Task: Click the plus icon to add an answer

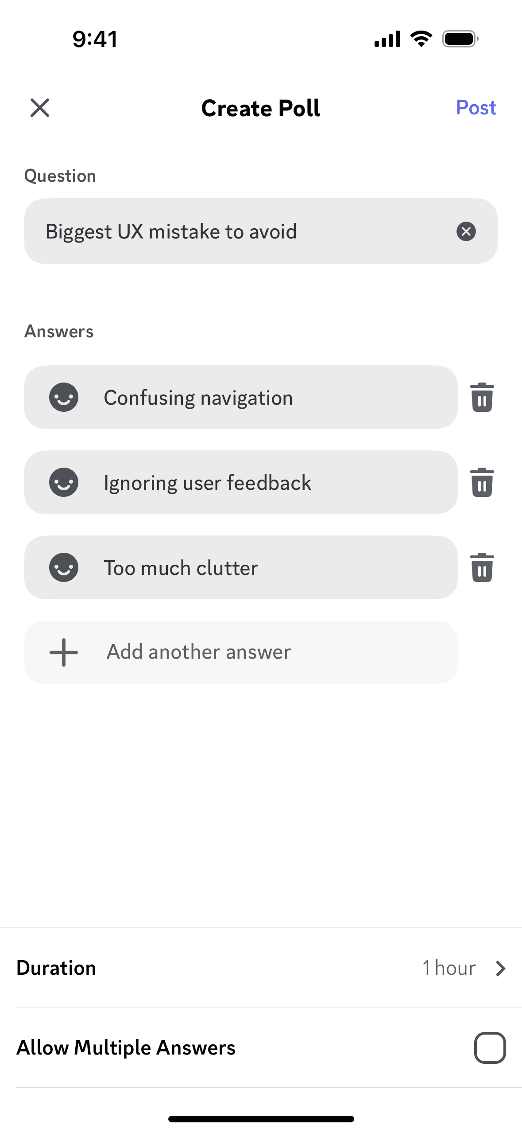Action: tap(62, 652)
